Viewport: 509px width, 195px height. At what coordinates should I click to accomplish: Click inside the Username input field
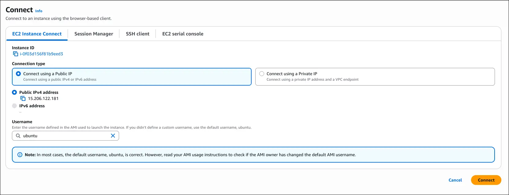66,136
